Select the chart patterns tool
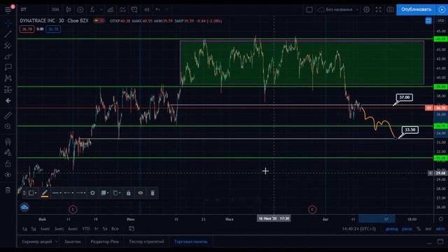This screenshot has height=252, width=448. tap(8, 78)
